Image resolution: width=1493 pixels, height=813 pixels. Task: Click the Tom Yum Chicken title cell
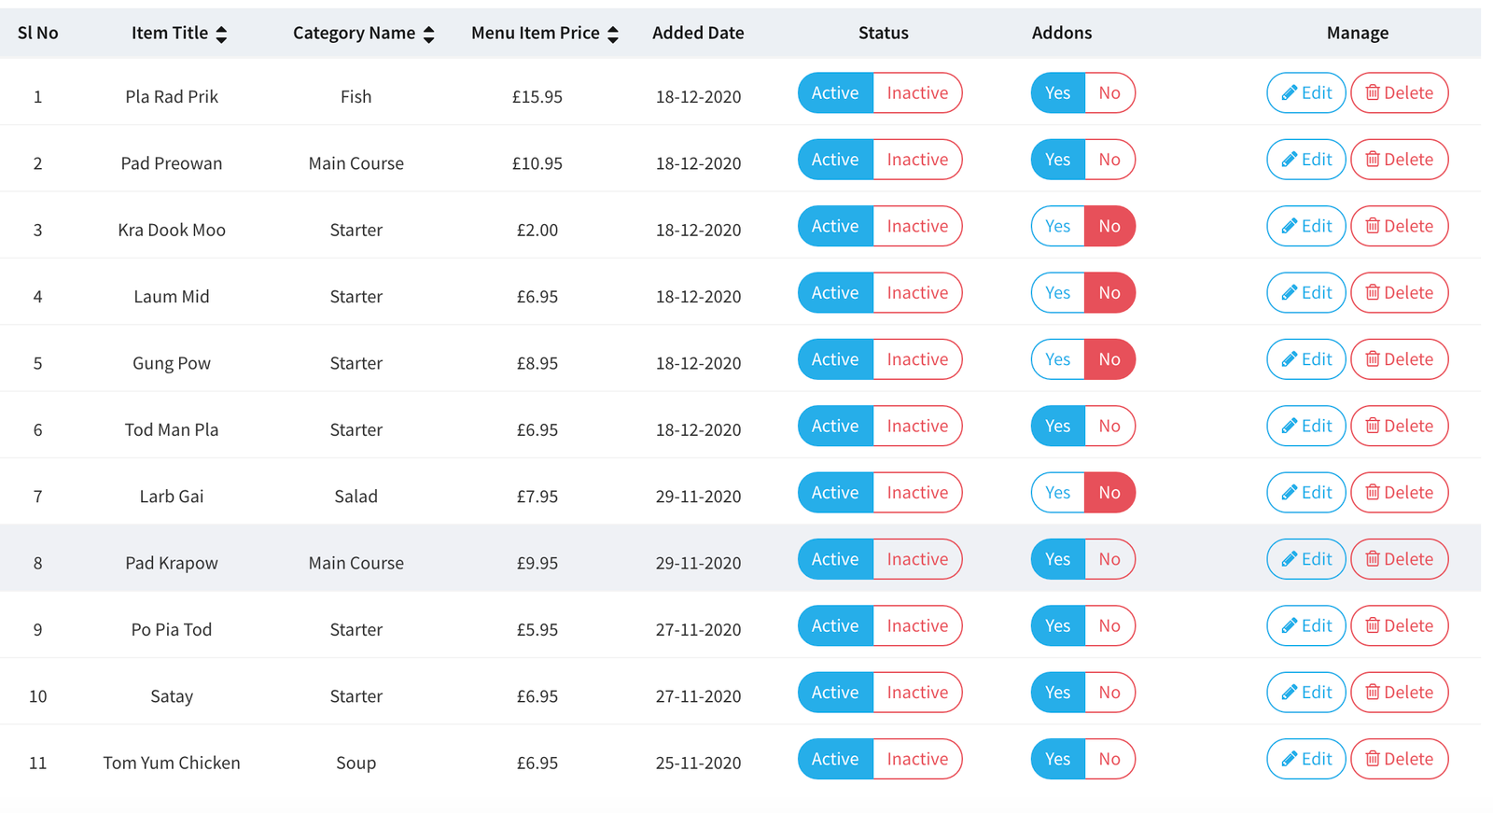point(172,763)
